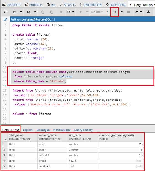Click the Delete trash icon
155x171 pixels.
[x=61, y=12]
